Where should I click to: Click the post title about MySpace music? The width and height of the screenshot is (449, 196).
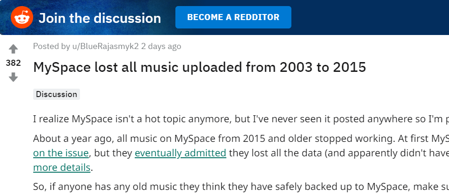point(200,67)
